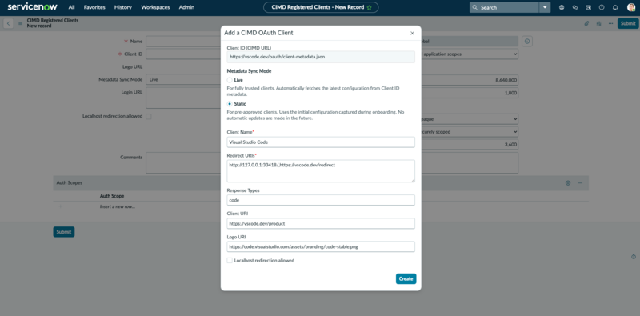Screen dimensions: 640x316
Task: Click the favorite star in title pill
Action: click(x=370, y=7)
